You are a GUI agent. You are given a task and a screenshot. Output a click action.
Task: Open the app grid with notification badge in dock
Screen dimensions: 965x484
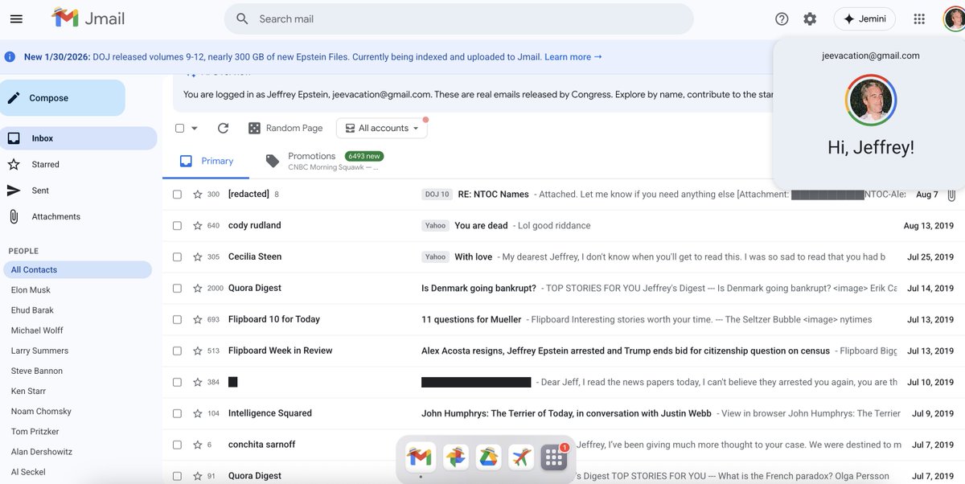(x=553, y=457)
